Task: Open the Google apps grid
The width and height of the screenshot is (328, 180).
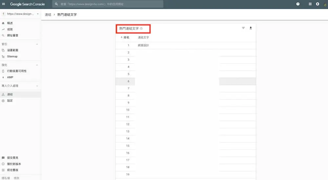Action: [310, 4]
